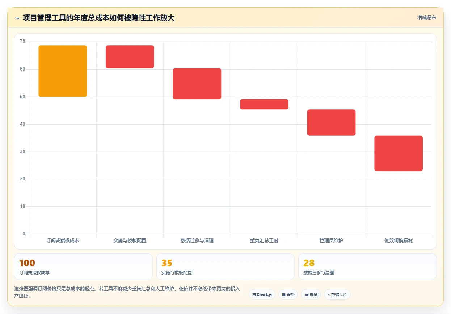Click the footnote text starting 这张图强调订阅价格

(x=127, y=292)
